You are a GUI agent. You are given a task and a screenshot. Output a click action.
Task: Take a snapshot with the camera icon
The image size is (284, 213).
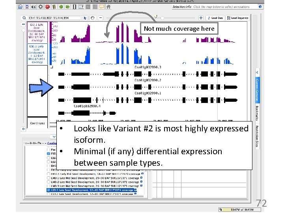[x=34, y=7]
